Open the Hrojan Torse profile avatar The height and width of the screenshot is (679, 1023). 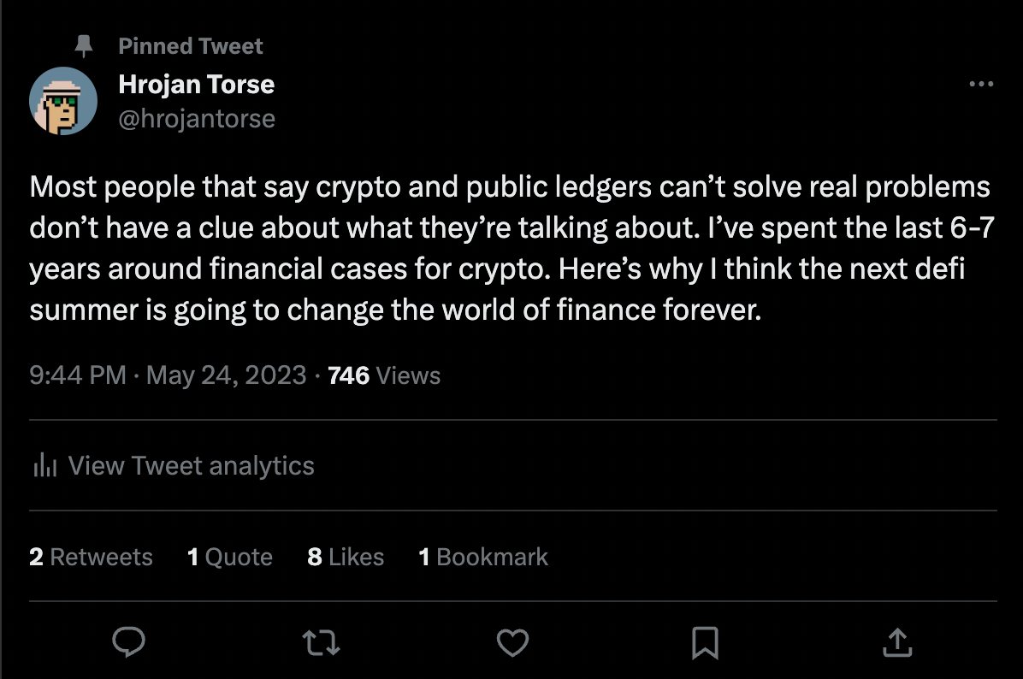coord(63,101)
